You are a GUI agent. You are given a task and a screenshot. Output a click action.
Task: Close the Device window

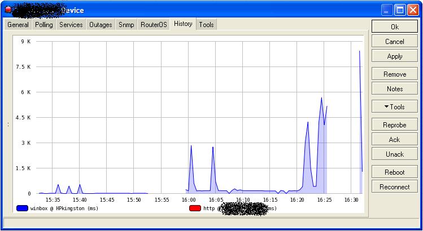413,11
